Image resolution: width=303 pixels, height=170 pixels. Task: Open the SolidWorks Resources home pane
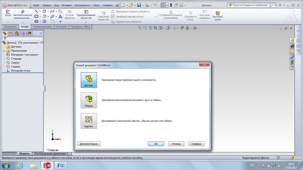292,41
